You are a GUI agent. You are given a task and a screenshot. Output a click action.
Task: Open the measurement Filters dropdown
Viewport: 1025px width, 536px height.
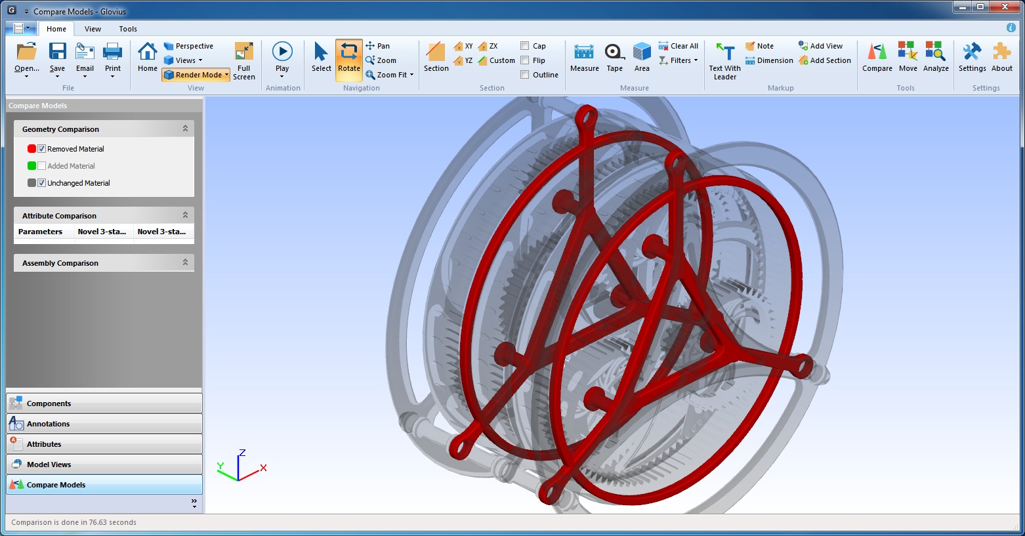coord(679,60)
